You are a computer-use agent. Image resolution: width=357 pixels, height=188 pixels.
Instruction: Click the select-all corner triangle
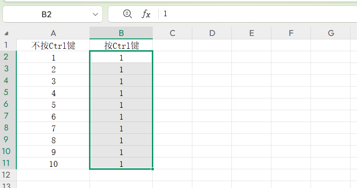(x=6, y=33)
